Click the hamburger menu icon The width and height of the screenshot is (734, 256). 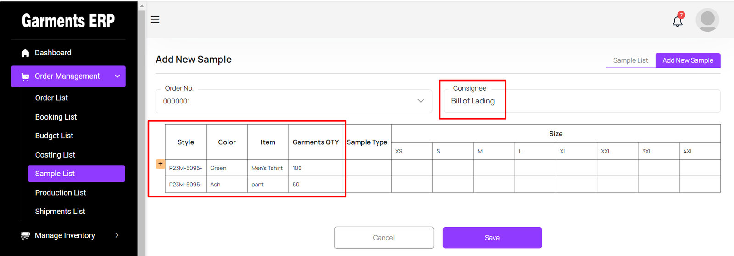[155, 20]
